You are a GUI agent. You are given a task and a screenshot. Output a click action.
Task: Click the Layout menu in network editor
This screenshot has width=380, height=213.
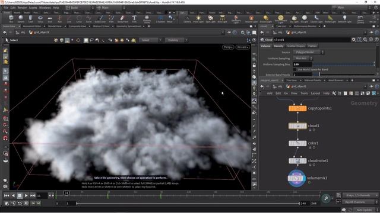(x=315, y=93)
